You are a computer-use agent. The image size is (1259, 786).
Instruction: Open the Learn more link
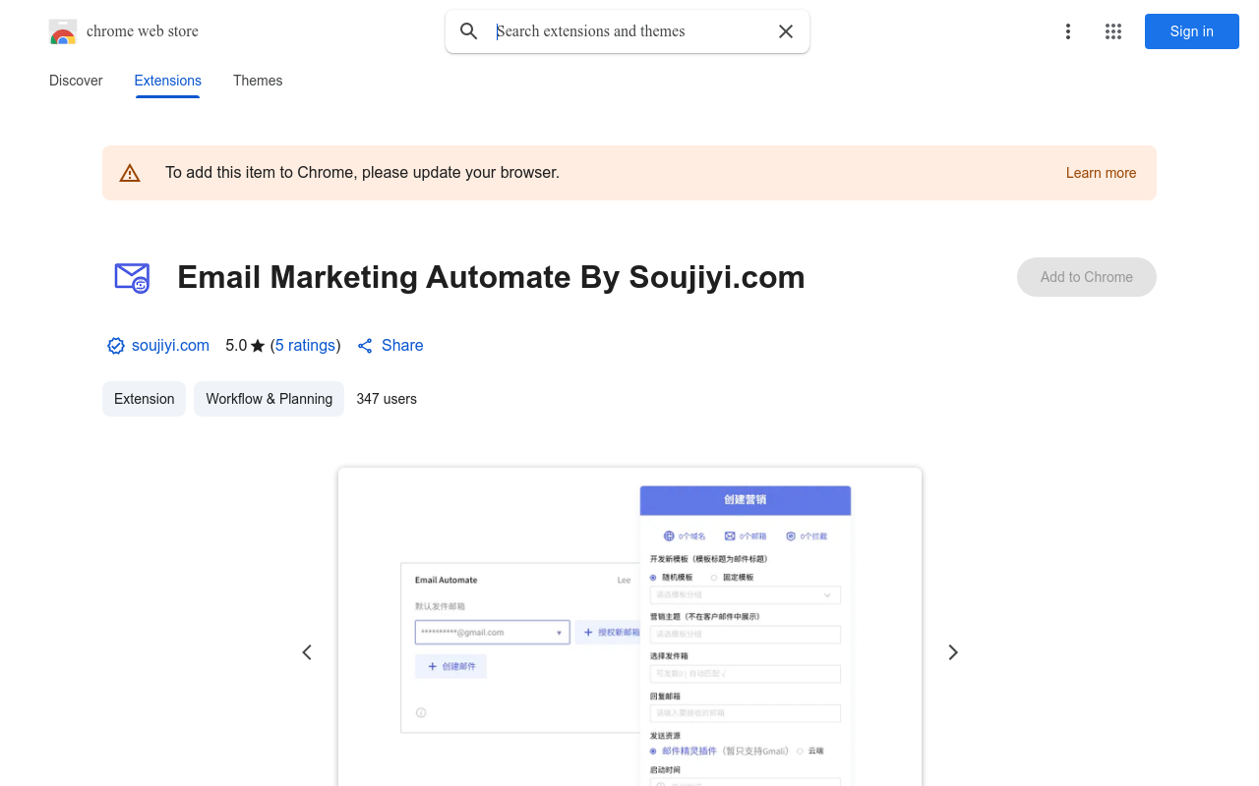pos(1101,173)
